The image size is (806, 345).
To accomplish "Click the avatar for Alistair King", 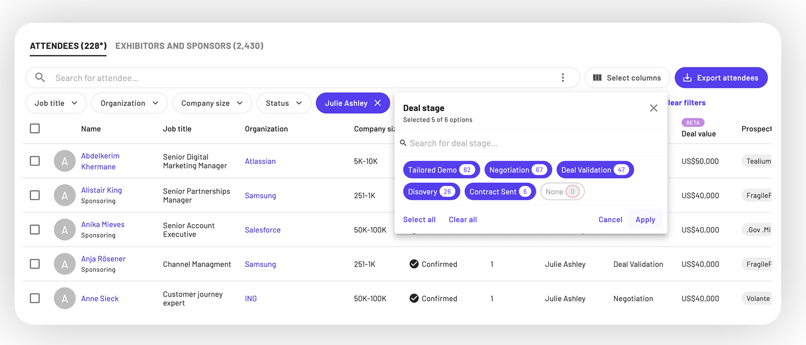I will point(65,195).
